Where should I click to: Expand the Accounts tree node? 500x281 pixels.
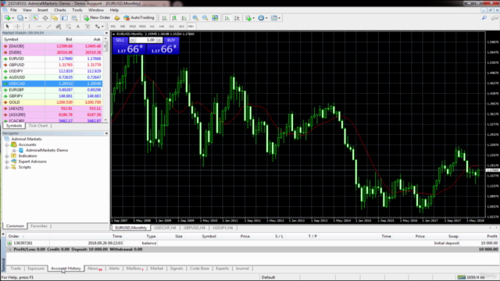point(7,144)
